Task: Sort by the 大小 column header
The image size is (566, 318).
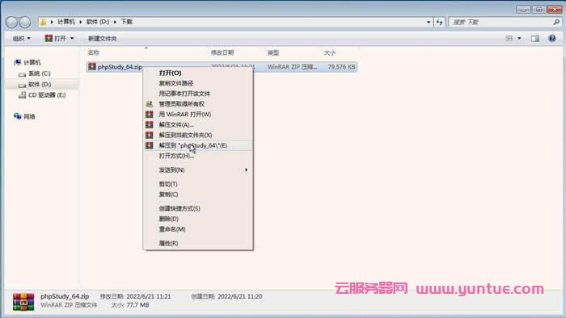Action: [x=330, y=53]
